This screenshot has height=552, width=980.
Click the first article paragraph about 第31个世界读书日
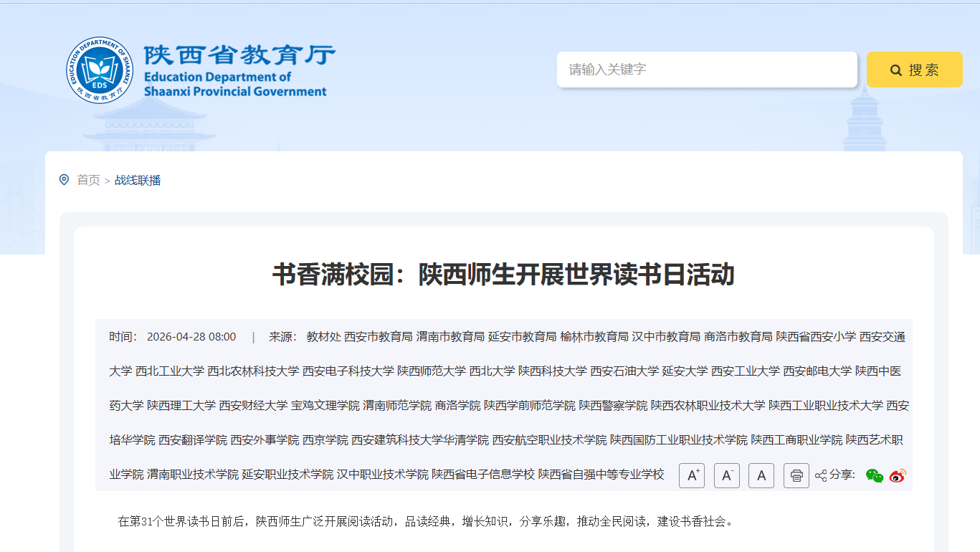pyautogui.click(x=426, y=521)
